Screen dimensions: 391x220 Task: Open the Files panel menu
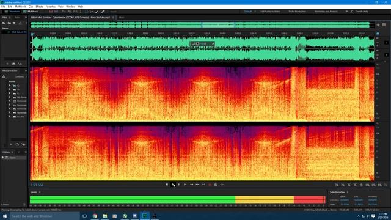[x=10, y=18]
